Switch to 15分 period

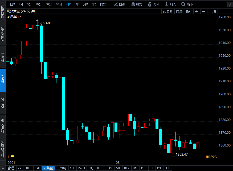click(39, 4)
